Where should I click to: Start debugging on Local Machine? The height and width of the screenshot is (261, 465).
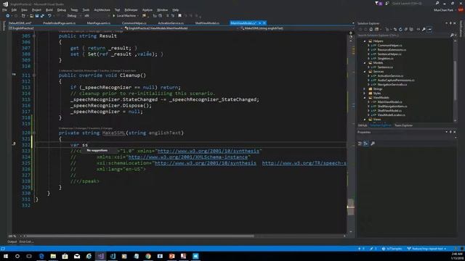pyautogui.click(x=124, y=16)
